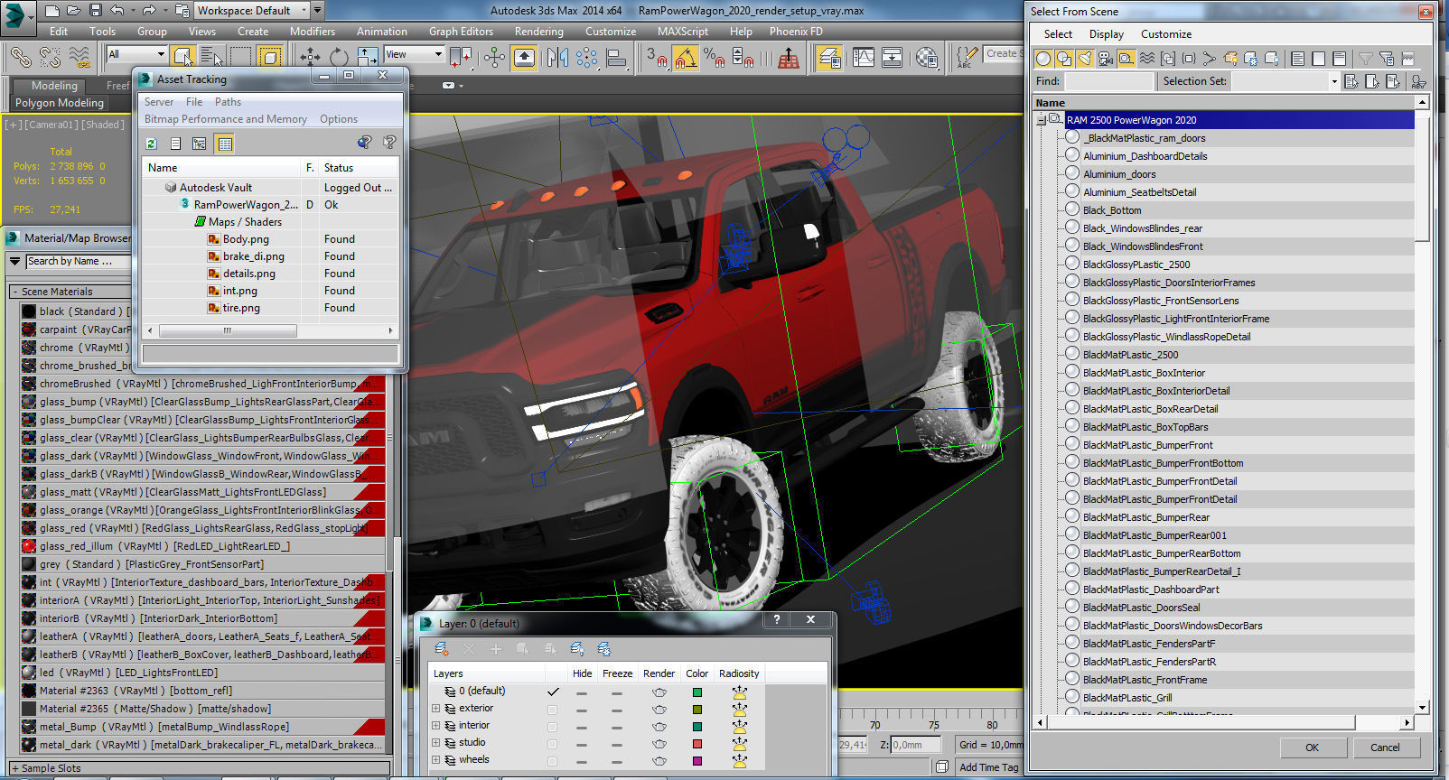Screen dimensions: 1449x780
Task: Open the All selection filter dropdown
Action: 136,54
